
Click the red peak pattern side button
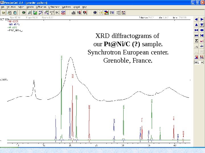[202, 41]
